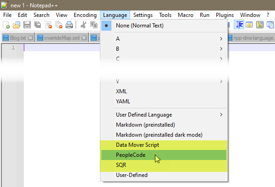Close the overrideMap.xml tab
The height and width of the screenshot is (187, 275).
point(84,38)
